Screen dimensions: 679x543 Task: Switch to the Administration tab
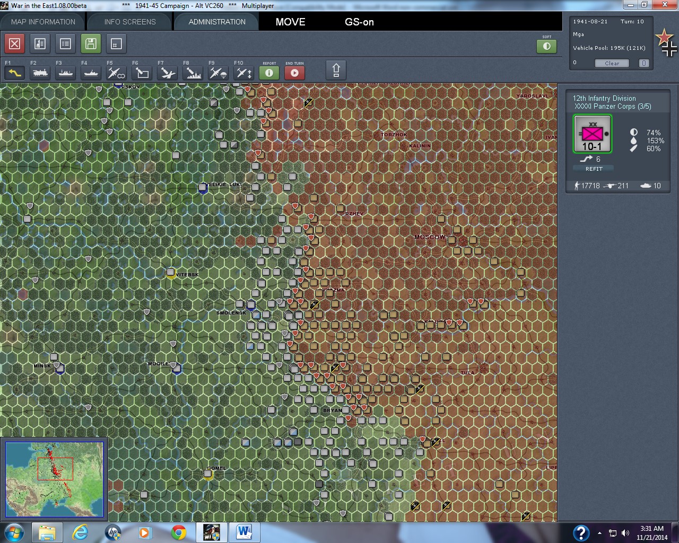coord(217,22)
